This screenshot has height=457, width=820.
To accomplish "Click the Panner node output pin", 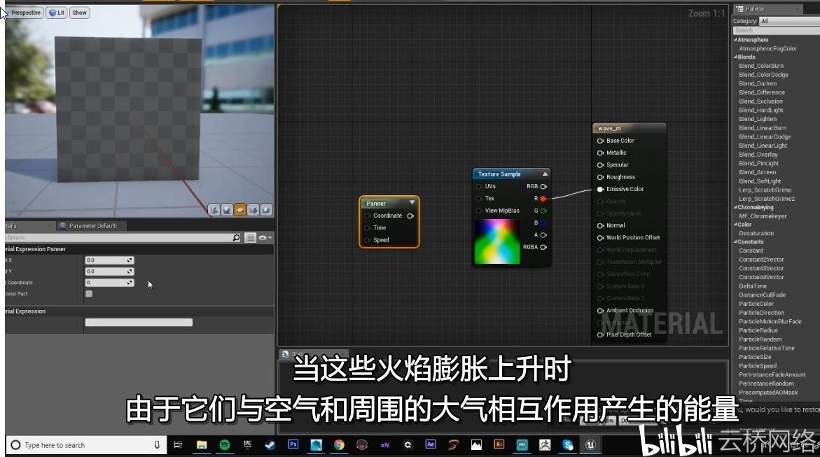I will pyautogui.click(x=410, y=216).
